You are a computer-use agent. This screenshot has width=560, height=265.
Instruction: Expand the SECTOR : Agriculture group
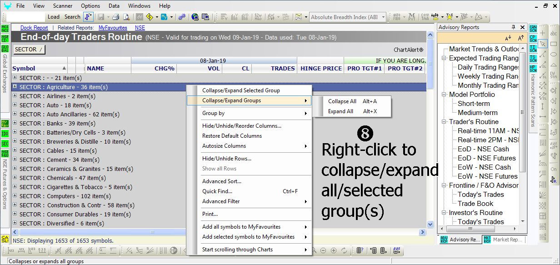pos(15,87)
